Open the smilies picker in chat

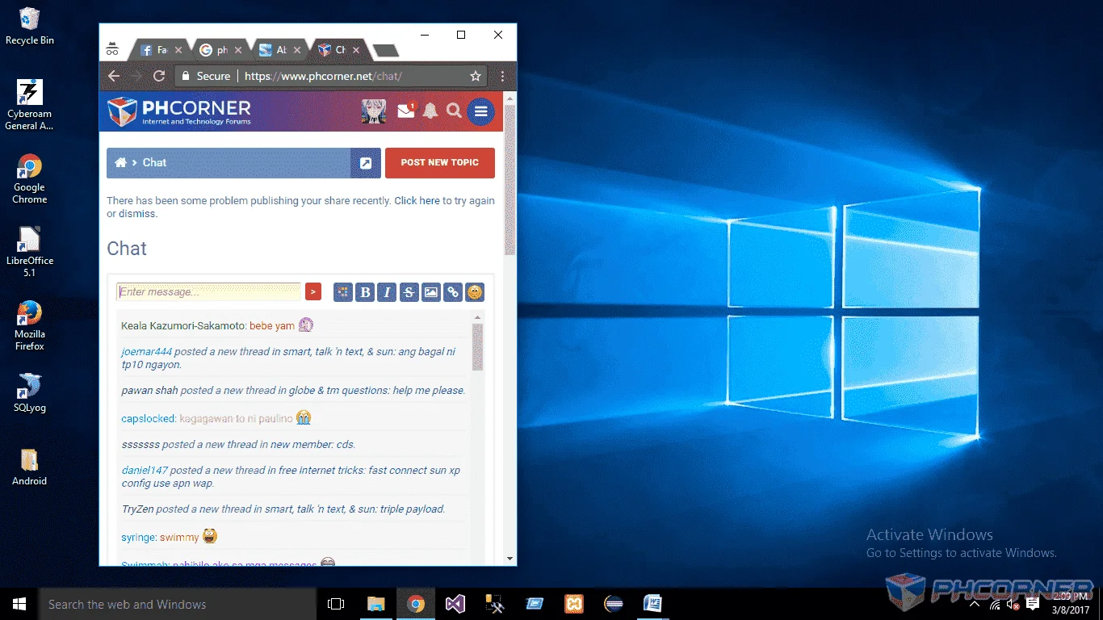click(x=475, y=292)
